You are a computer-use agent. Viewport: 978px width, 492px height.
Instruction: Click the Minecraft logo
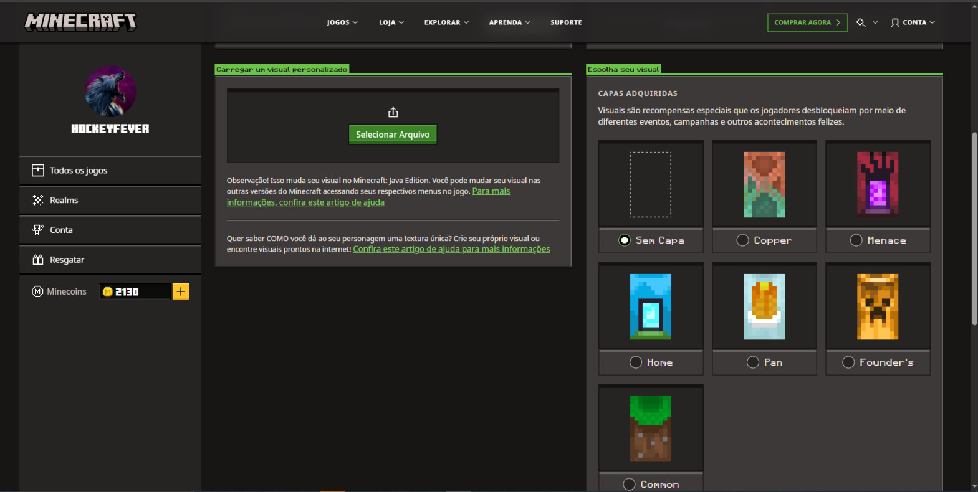80,22
